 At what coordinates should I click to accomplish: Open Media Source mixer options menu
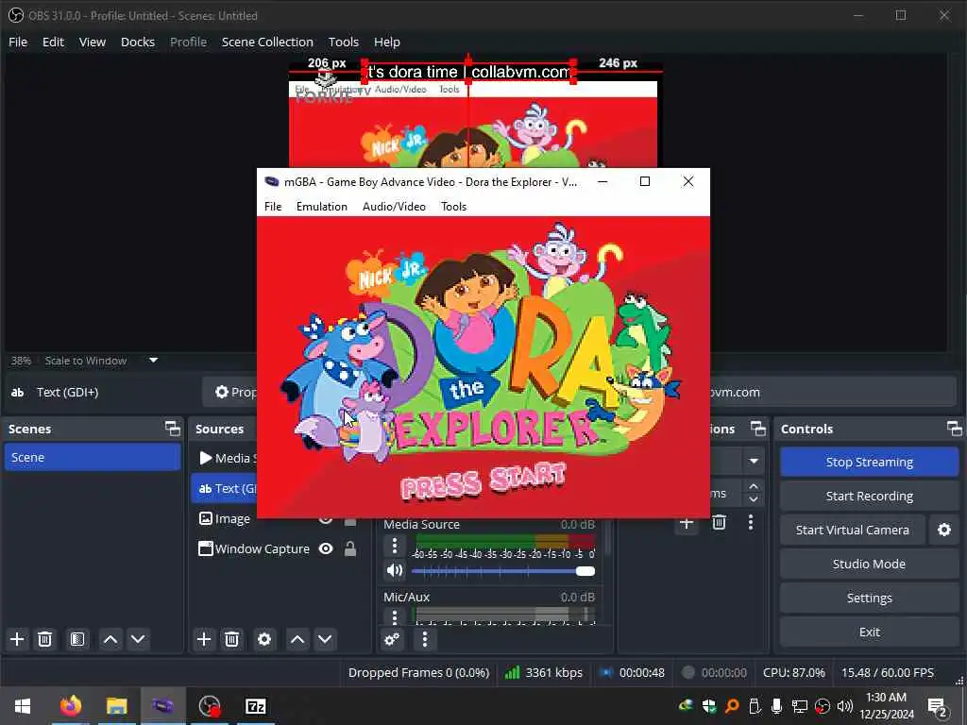point(394,546)
